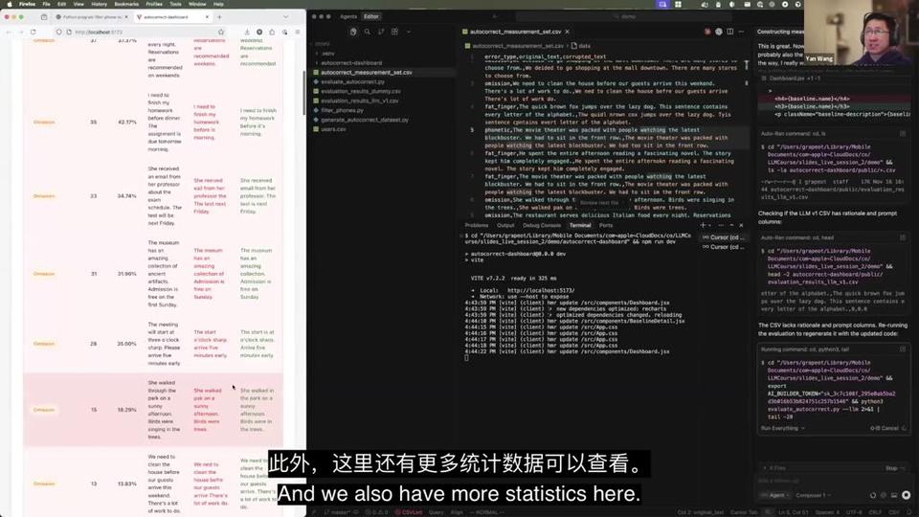Screen dimensions: 919x517
Task: Open autocorrect_measurement_set.csv in the file tree
Action: tap(367, 72)
